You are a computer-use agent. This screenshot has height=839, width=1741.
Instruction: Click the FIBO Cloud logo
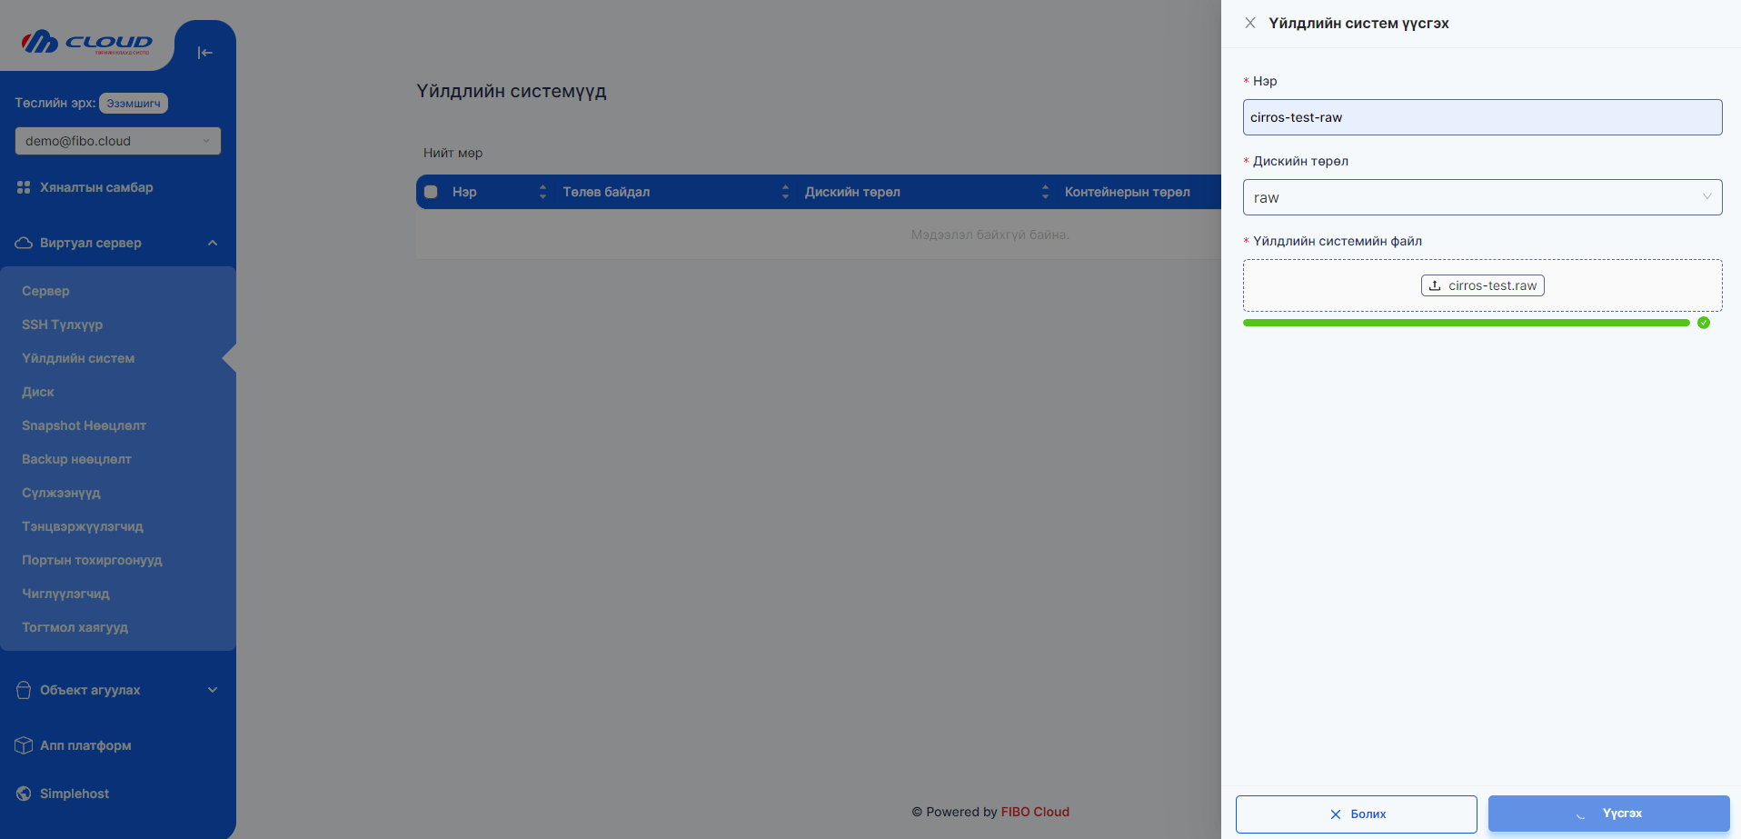point(87,42)
